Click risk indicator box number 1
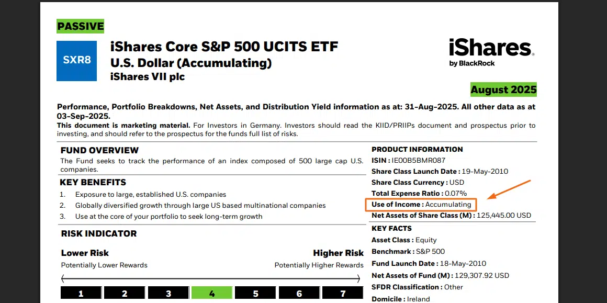 point(81,293)
